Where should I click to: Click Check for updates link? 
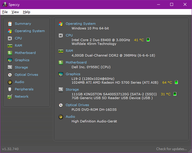[x=171, y=149]
